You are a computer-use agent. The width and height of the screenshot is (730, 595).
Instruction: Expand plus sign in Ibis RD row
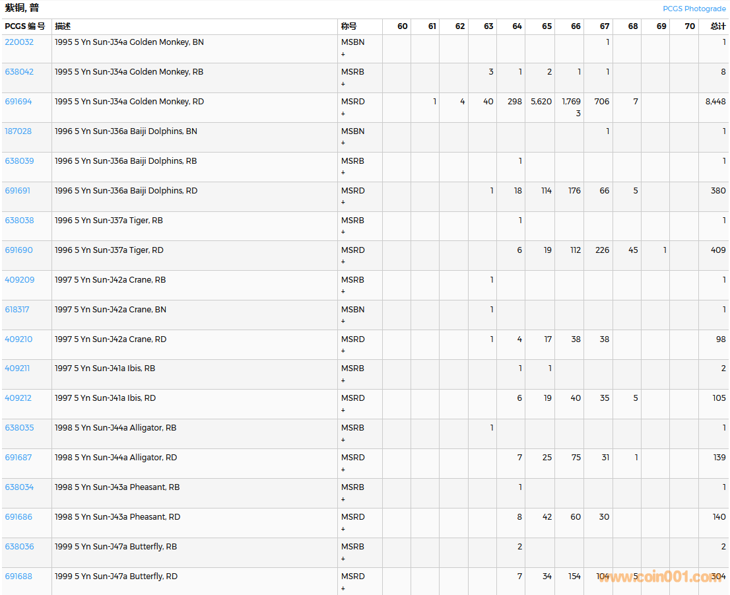[343, 410]
